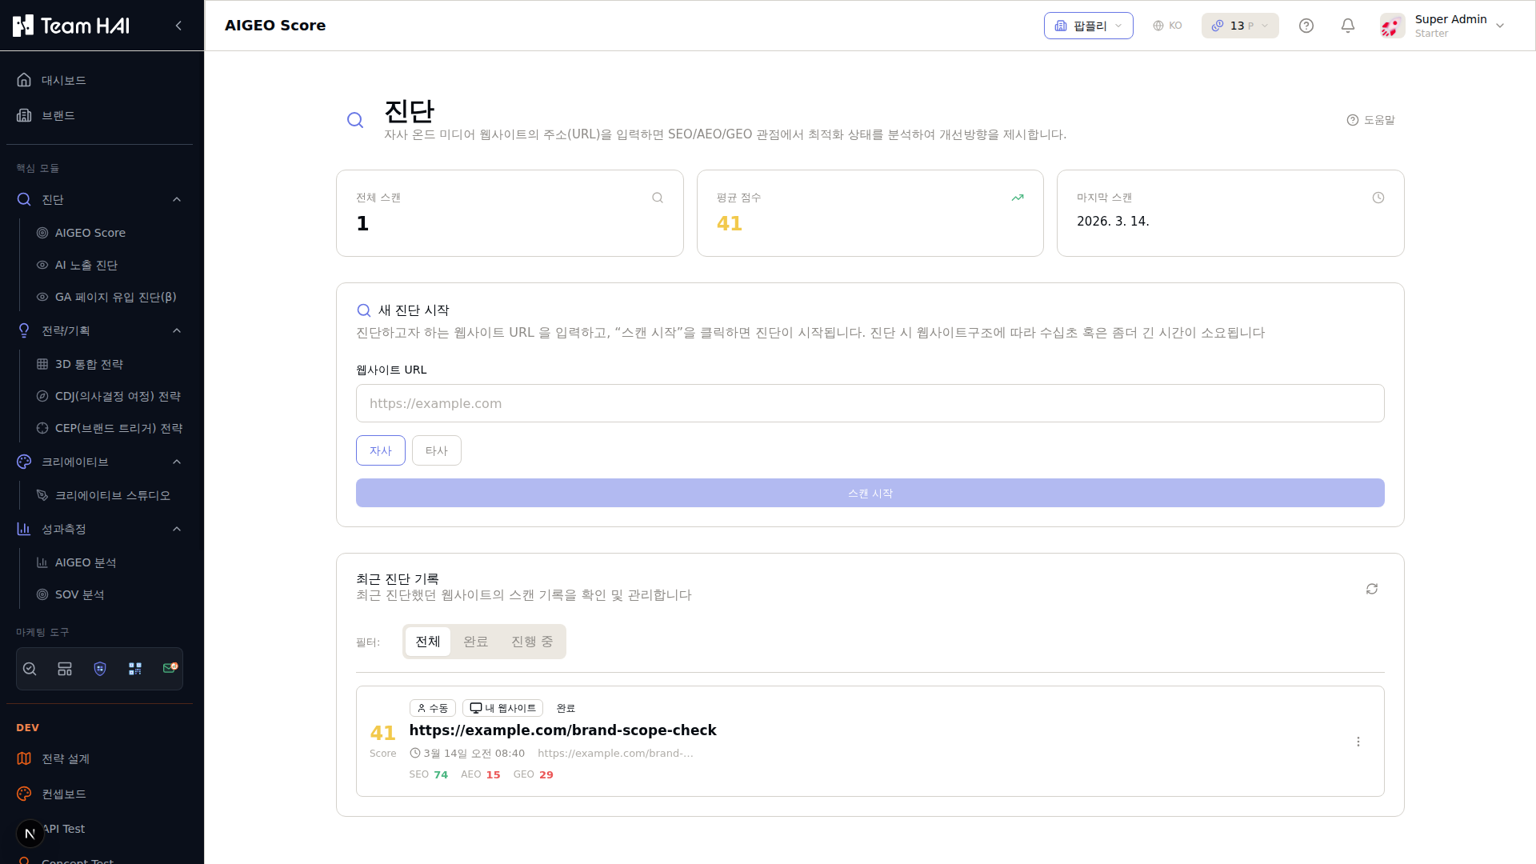
Task: Refresh the recent diagnosis records
Action: tap(1372, 589)
